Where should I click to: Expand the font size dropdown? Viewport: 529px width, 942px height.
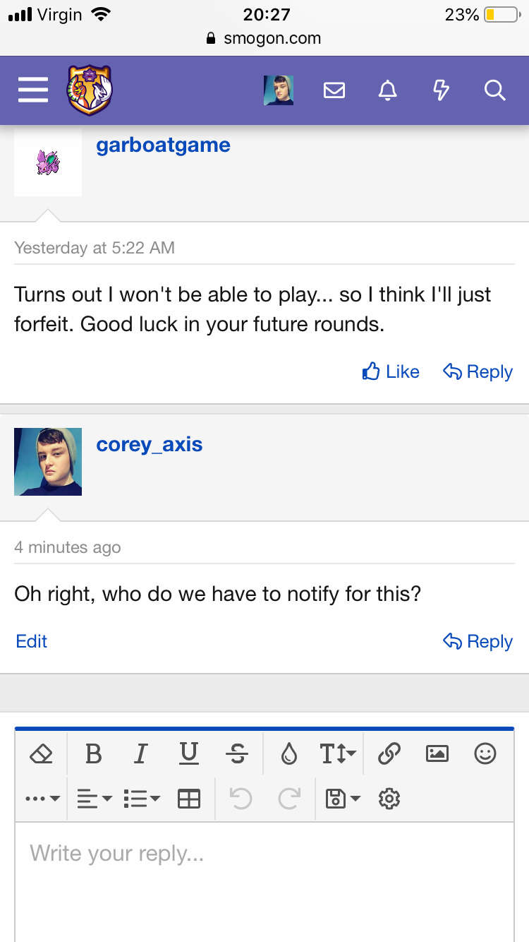(339, 754)
